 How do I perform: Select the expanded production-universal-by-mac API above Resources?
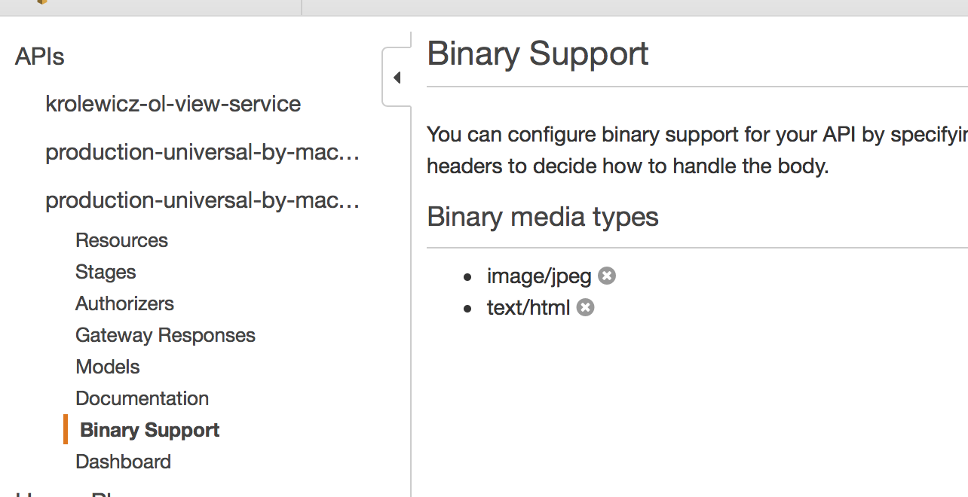(202, 200)
